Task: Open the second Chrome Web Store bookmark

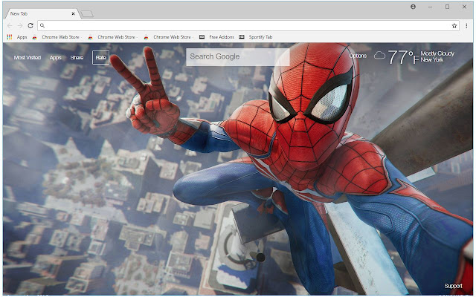Action: 112,37
